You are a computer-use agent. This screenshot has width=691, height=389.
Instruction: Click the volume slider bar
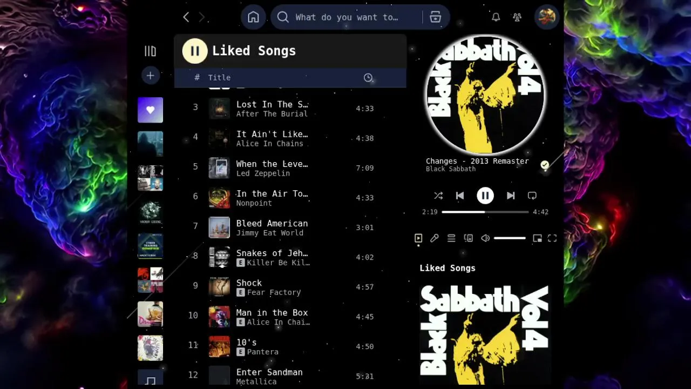click(510, 238)
